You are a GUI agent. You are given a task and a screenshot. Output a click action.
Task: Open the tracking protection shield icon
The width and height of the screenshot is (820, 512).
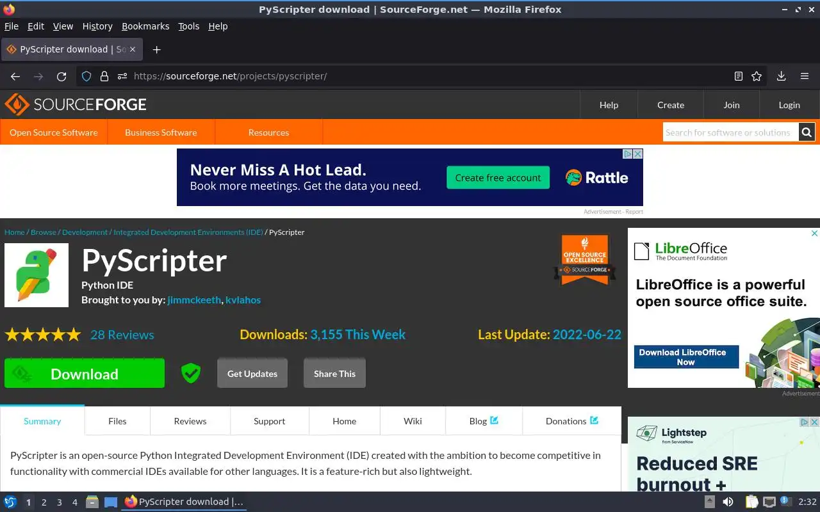pos(86,76)
